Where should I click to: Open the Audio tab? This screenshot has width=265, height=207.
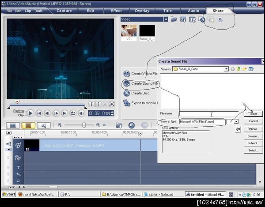(x=193, y=11)
